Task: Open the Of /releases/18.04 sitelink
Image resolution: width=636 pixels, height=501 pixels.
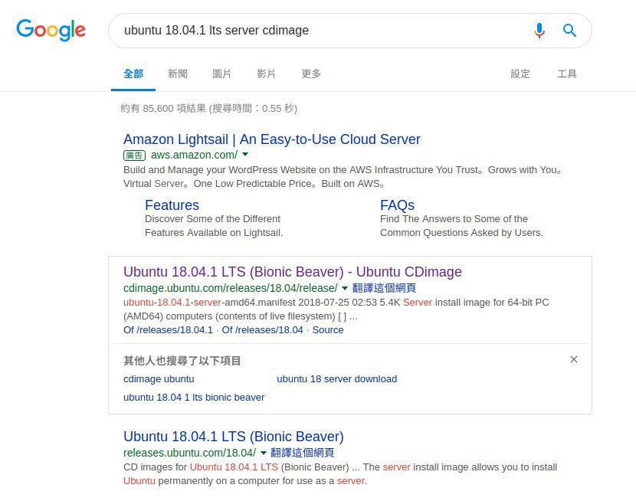Action: pyautogui.click(x=262, y=330)
